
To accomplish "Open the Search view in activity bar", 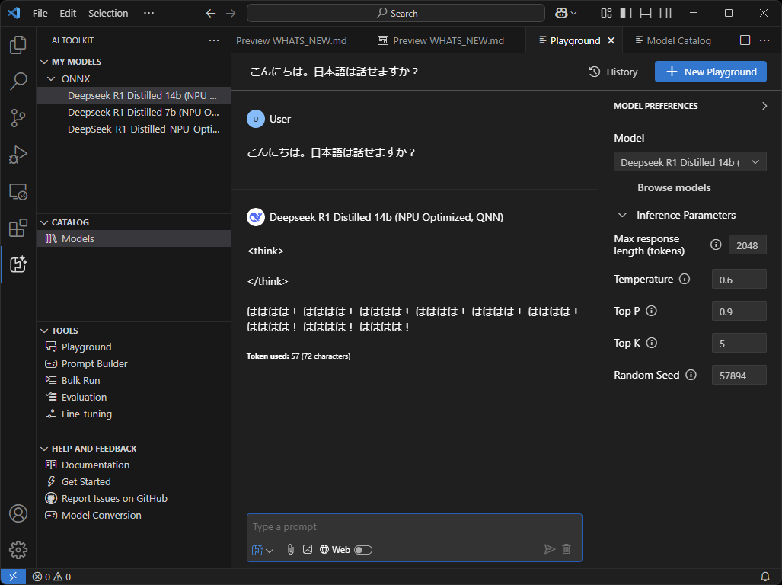I will [18, 82].
